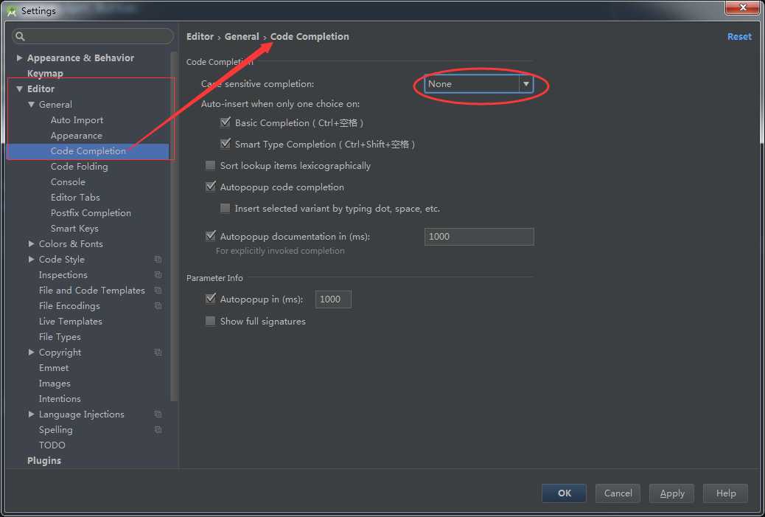The height and width of the screenshot is (517, 765).
Task: Open Editor Tabs settings
Action: [75, 197]
